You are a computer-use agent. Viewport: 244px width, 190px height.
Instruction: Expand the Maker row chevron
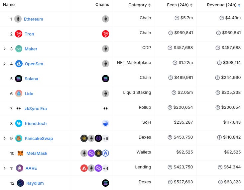[5, 49]
